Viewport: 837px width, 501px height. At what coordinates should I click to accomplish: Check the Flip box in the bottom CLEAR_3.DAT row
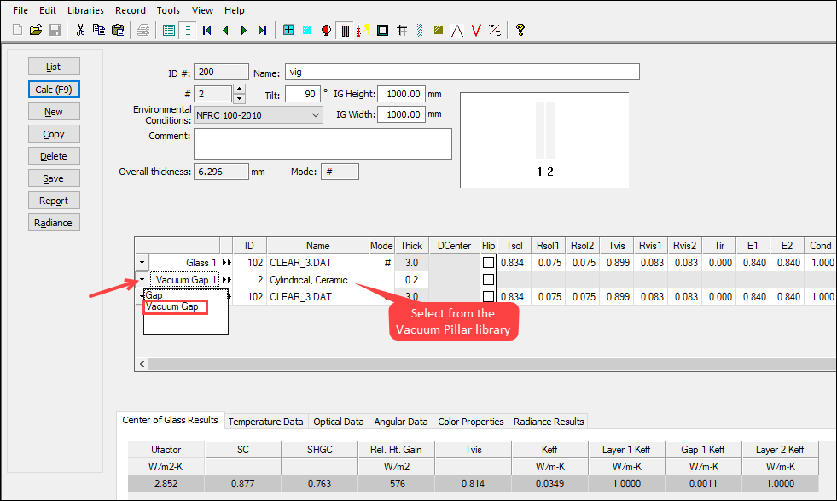(x=488, y=297)
